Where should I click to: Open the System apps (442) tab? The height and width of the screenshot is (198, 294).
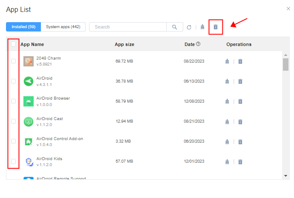tap(63, 27)
